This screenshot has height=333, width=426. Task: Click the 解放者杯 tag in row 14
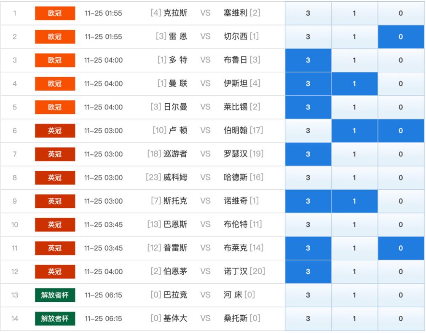55,319
